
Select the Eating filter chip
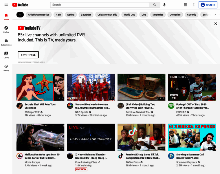(71, 14)
